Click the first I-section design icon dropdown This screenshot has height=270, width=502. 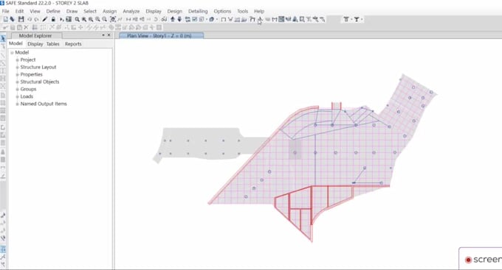pyautogui.click(x=351, y=19)
